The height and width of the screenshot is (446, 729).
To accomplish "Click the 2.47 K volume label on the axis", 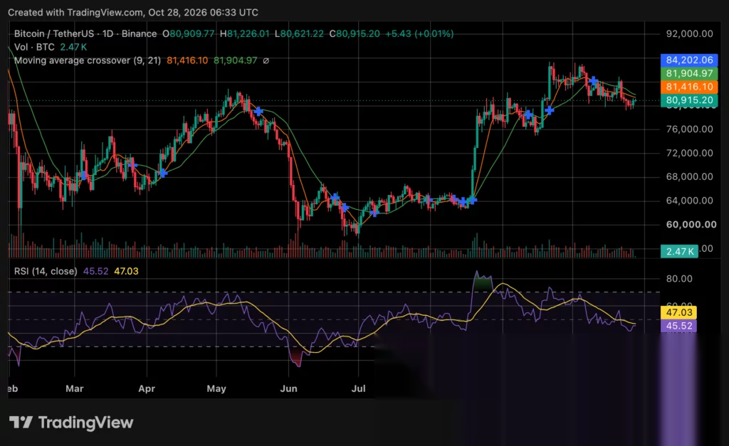I will pyautogui.click(x=679, y=251).
